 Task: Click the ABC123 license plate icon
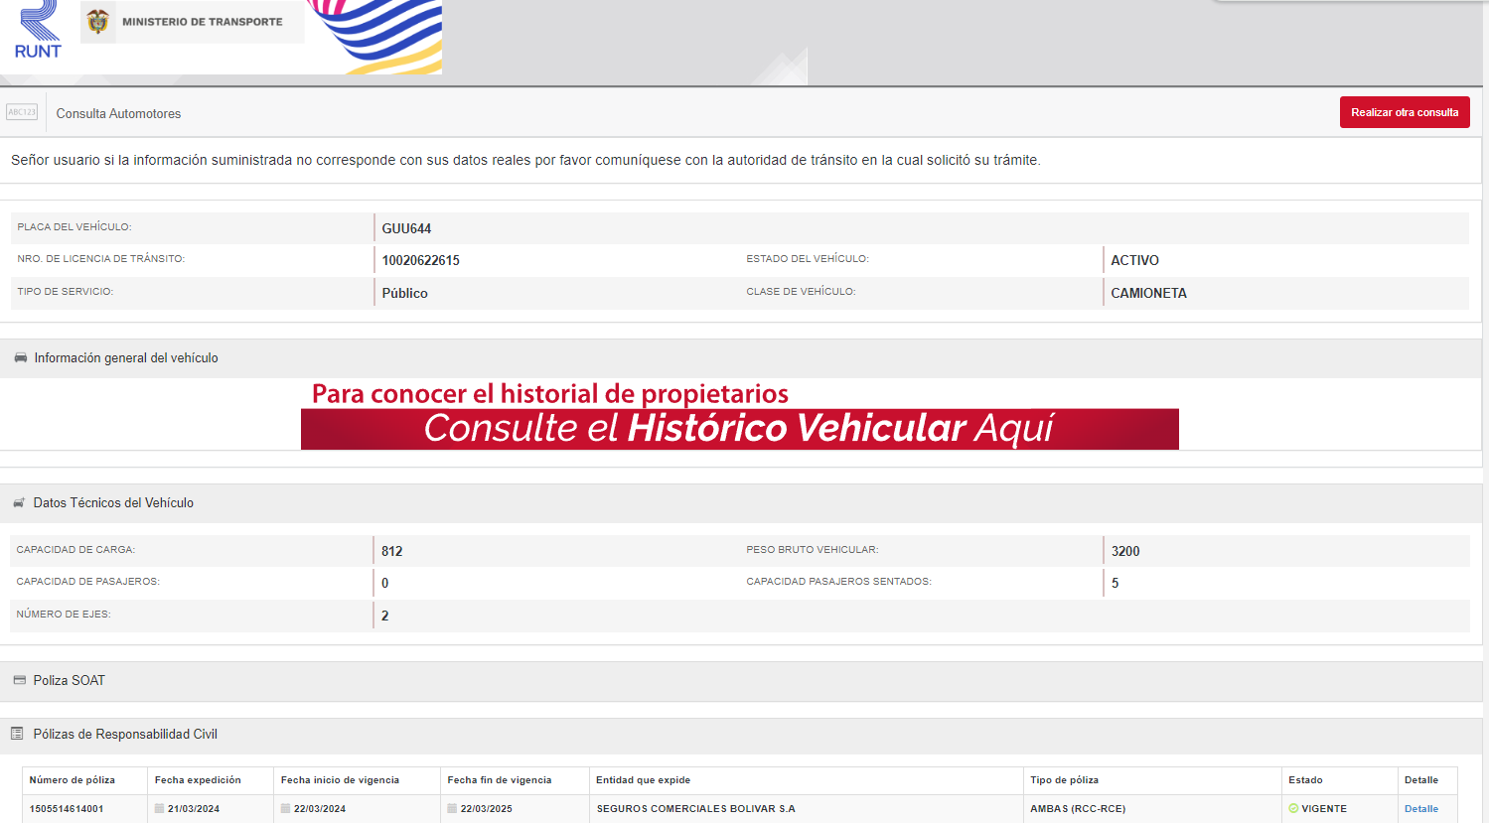coord(22,112)
